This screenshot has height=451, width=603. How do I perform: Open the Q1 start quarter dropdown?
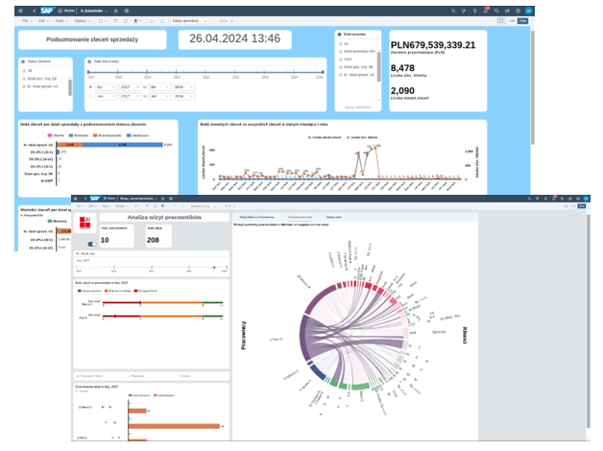(x=107, y=86)
